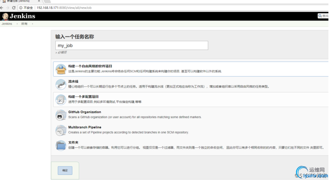Viewport: 330px width, 181px height.
Task: Click the address bar URL
Action: [x=64, y=8]
